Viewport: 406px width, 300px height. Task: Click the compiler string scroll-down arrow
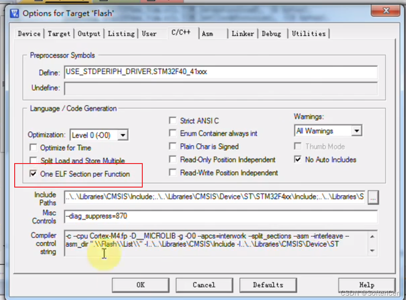(x=372, y=250)
